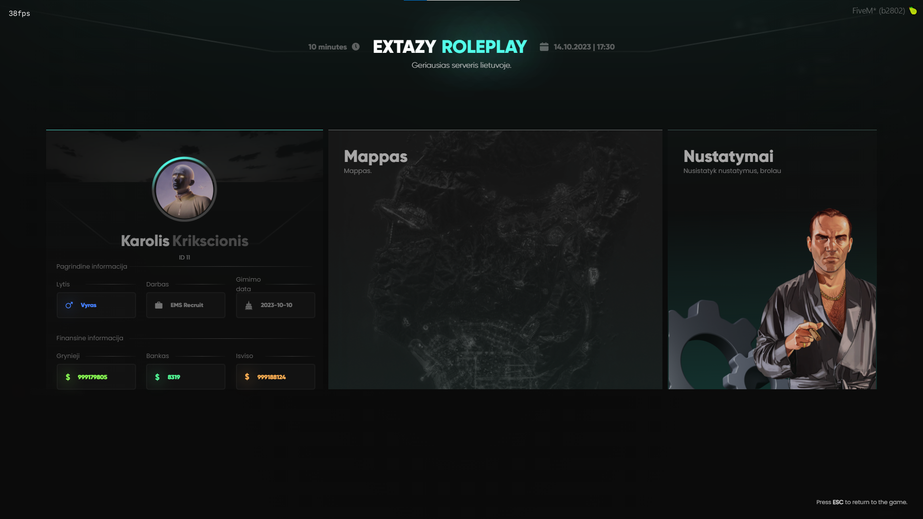This screenshot has width=923, height=519.
Task: Click the briefcase icon in Darbas field
Action: [159, 305]
